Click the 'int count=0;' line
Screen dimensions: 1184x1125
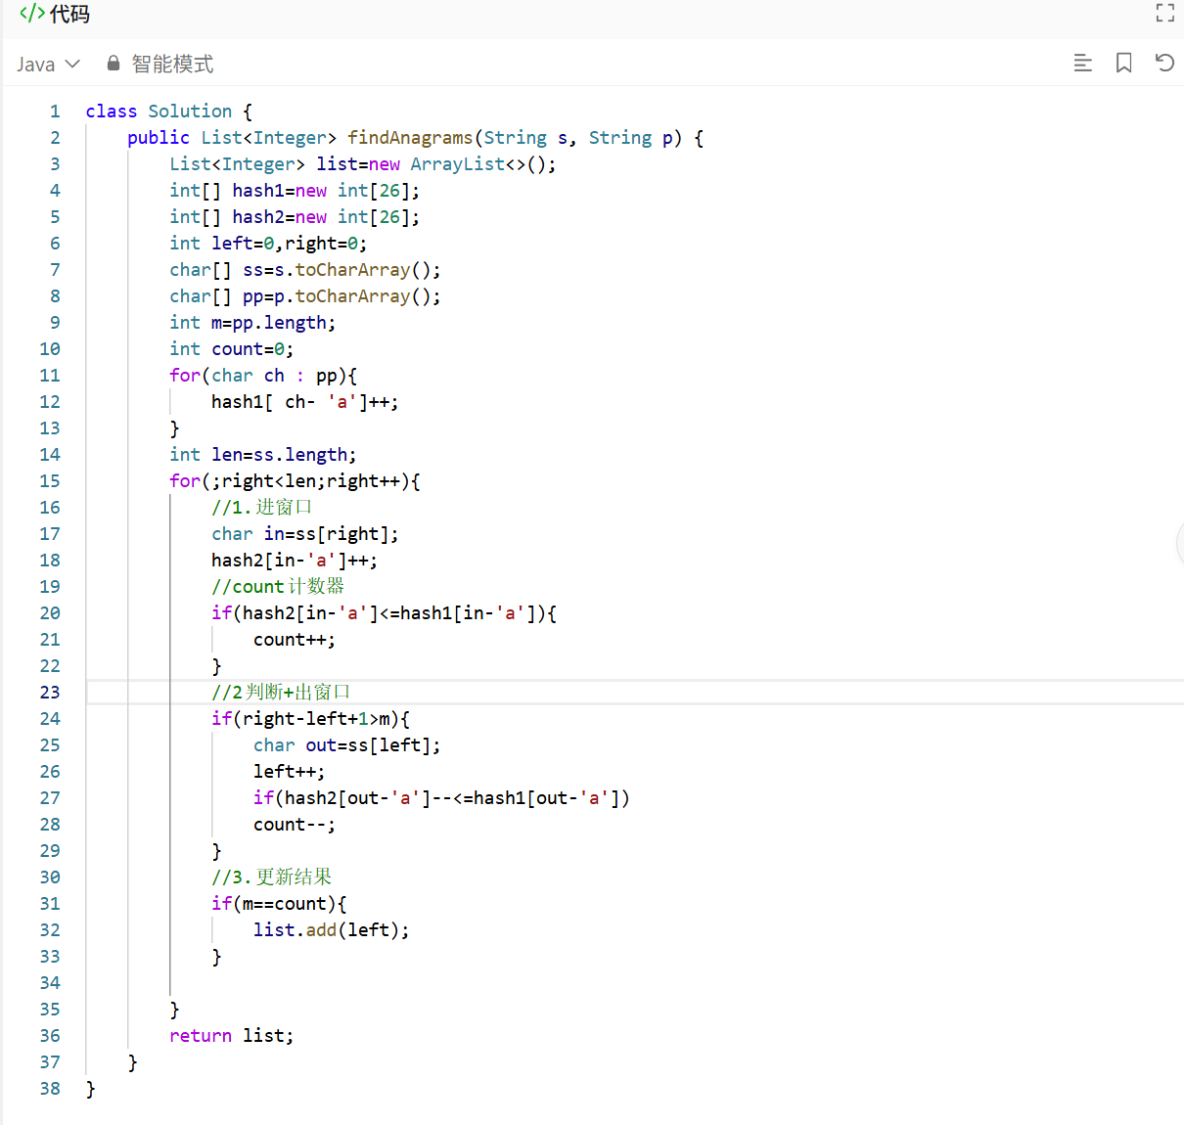click(x=231, y=349)
